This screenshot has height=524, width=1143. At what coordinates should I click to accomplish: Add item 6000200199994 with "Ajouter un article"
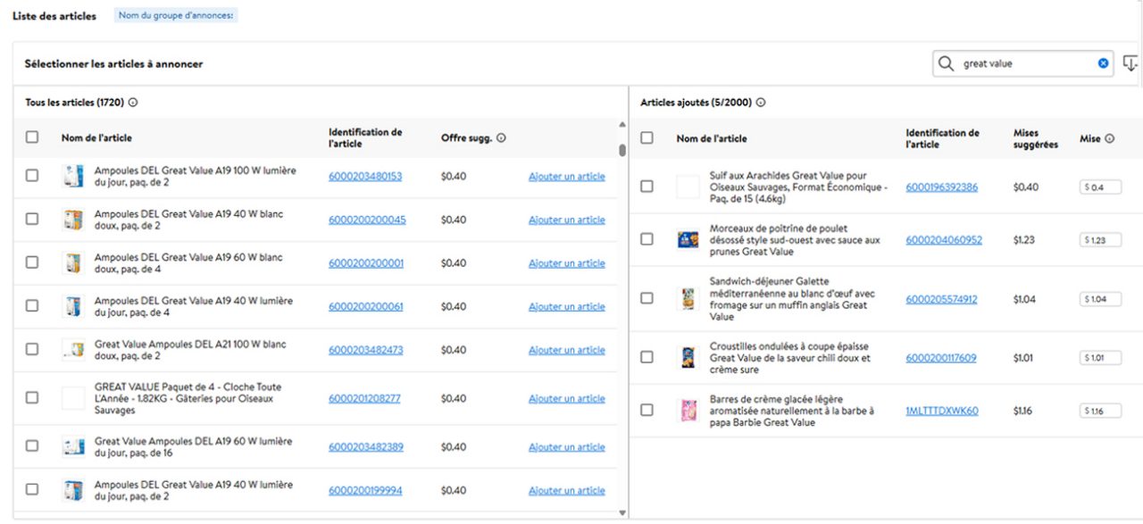click(x=567, y=490)
